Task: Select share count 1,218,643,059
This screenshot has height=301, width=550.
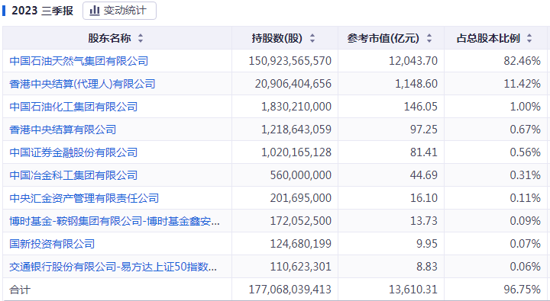Action: (x=296, y=130)
